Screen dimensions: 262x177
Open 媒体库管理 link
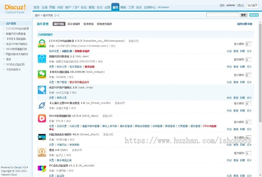point(126,126)
